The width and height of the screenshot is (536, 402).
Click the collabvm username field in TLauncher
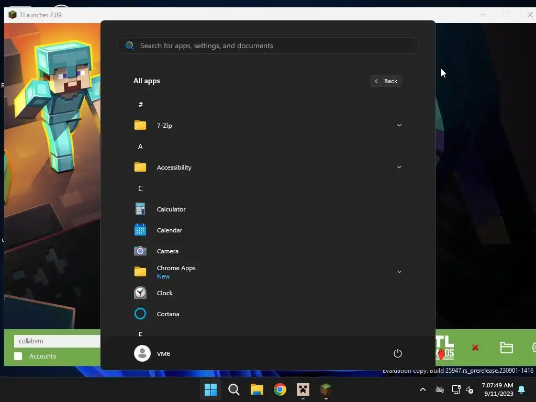point(57,341)
